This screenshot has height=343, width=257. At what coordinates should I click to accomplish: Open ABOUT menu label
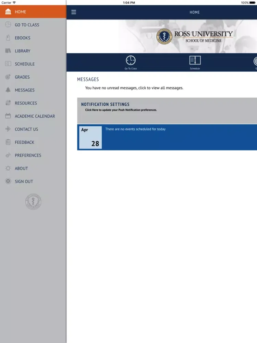tap(21, 168)
